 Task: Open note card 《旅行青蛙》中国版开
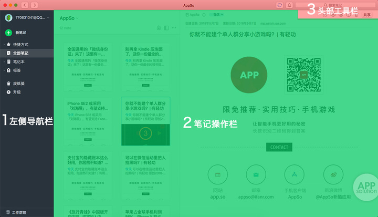(x=88, y=211)
